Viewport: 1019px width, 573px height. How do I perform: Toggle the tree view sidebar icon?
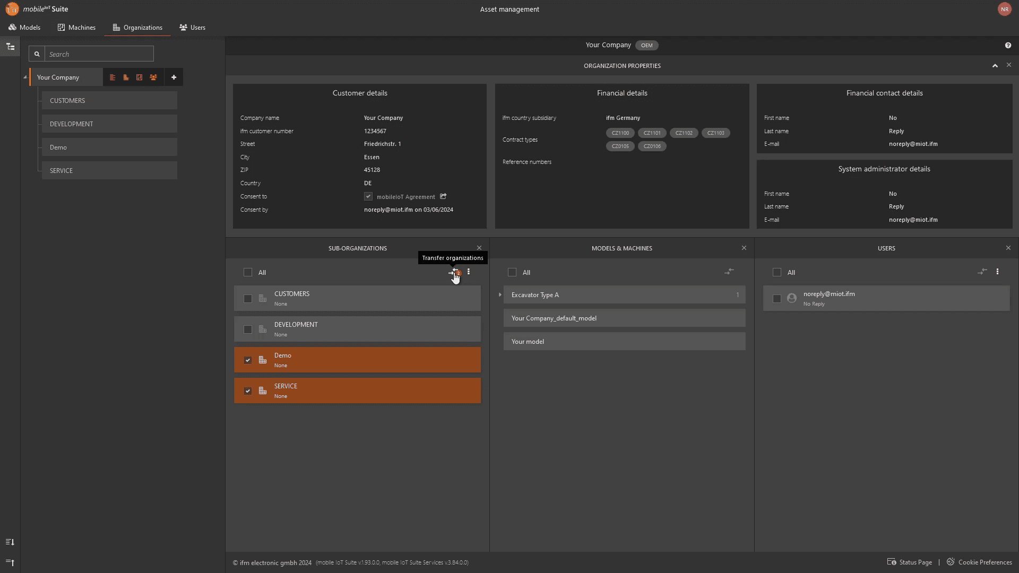pyautogui.click(x=10, y=47)
